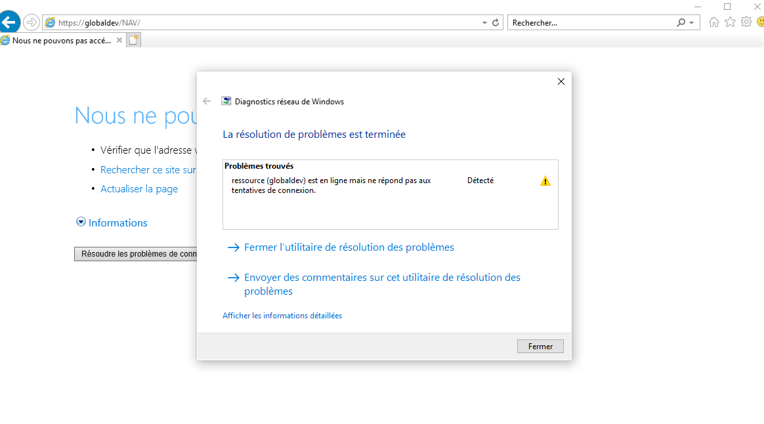Select the 'ressource (globaldev)' problem entry

point(331,185)
